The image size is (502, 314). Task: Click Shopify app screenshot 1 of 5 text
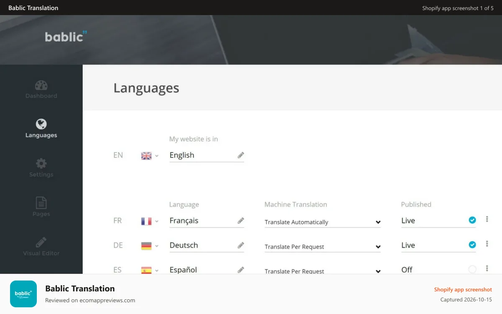tap(458, 8)
